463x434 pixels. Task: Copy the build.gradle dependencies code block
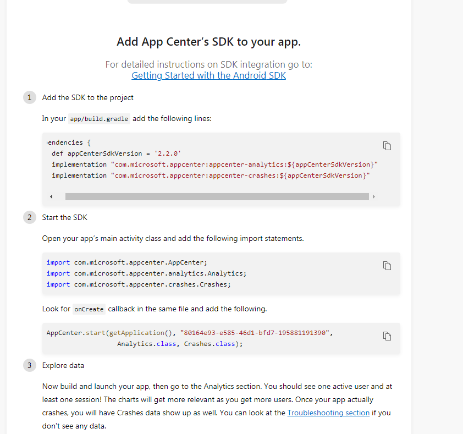387,146
